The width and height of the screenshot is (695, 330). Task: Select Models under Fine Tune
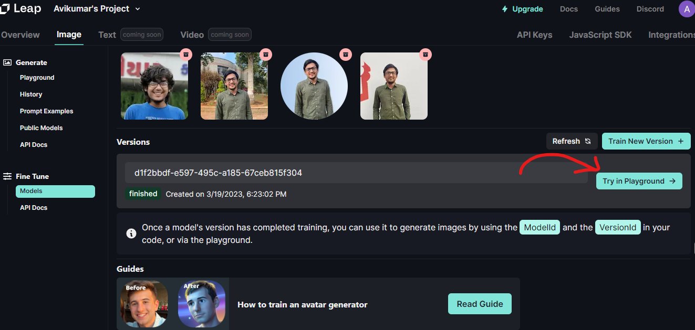55,191
